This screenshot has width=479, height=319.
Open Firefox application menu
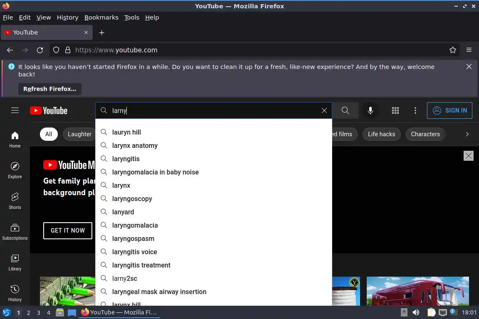469,50
